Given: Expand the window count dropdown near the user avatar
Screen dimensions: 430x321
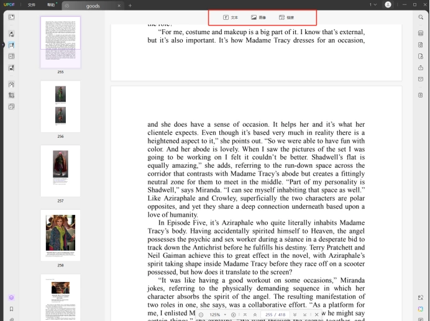Looking at the screenshot, I should coord(373,5).
